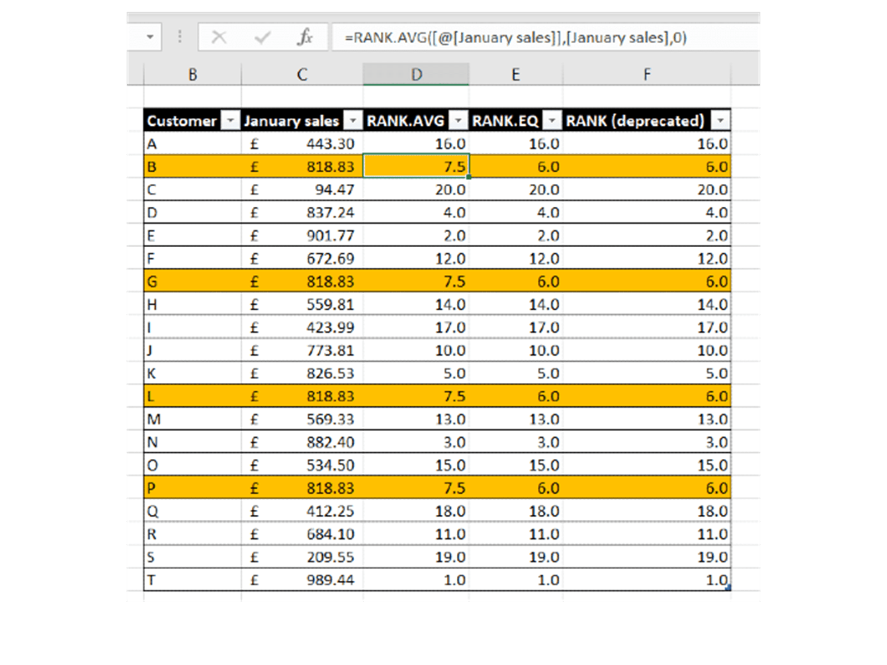Open the Customer column filter dropdown
The image size is (887, 665).
click(x=230, y=120)
